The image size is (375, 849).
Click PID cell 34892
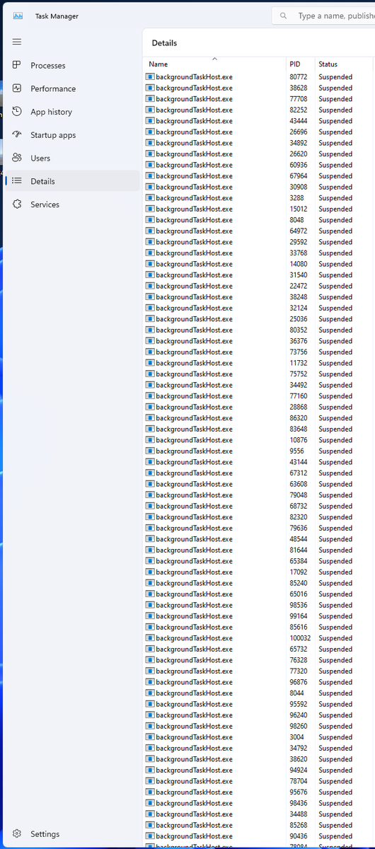pos(298,143)
